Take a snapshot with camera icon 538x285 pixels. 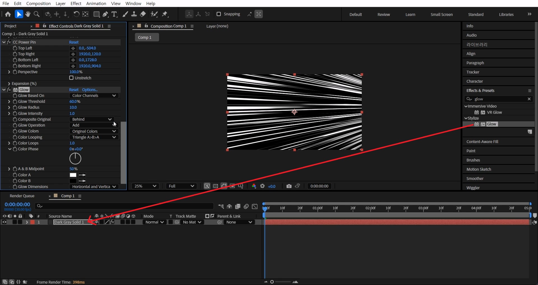(x=289, y=186)
